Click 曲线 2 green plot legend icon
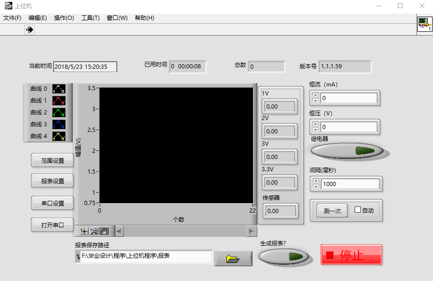 pyautogui.click(x=59, y=112)
